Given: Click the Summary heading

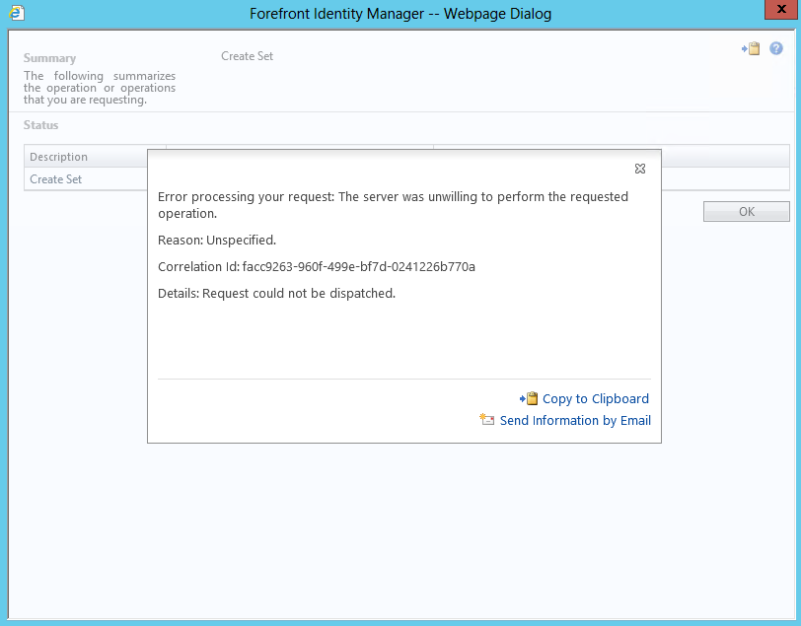Looking at the screenshot, I should point(49,58).
